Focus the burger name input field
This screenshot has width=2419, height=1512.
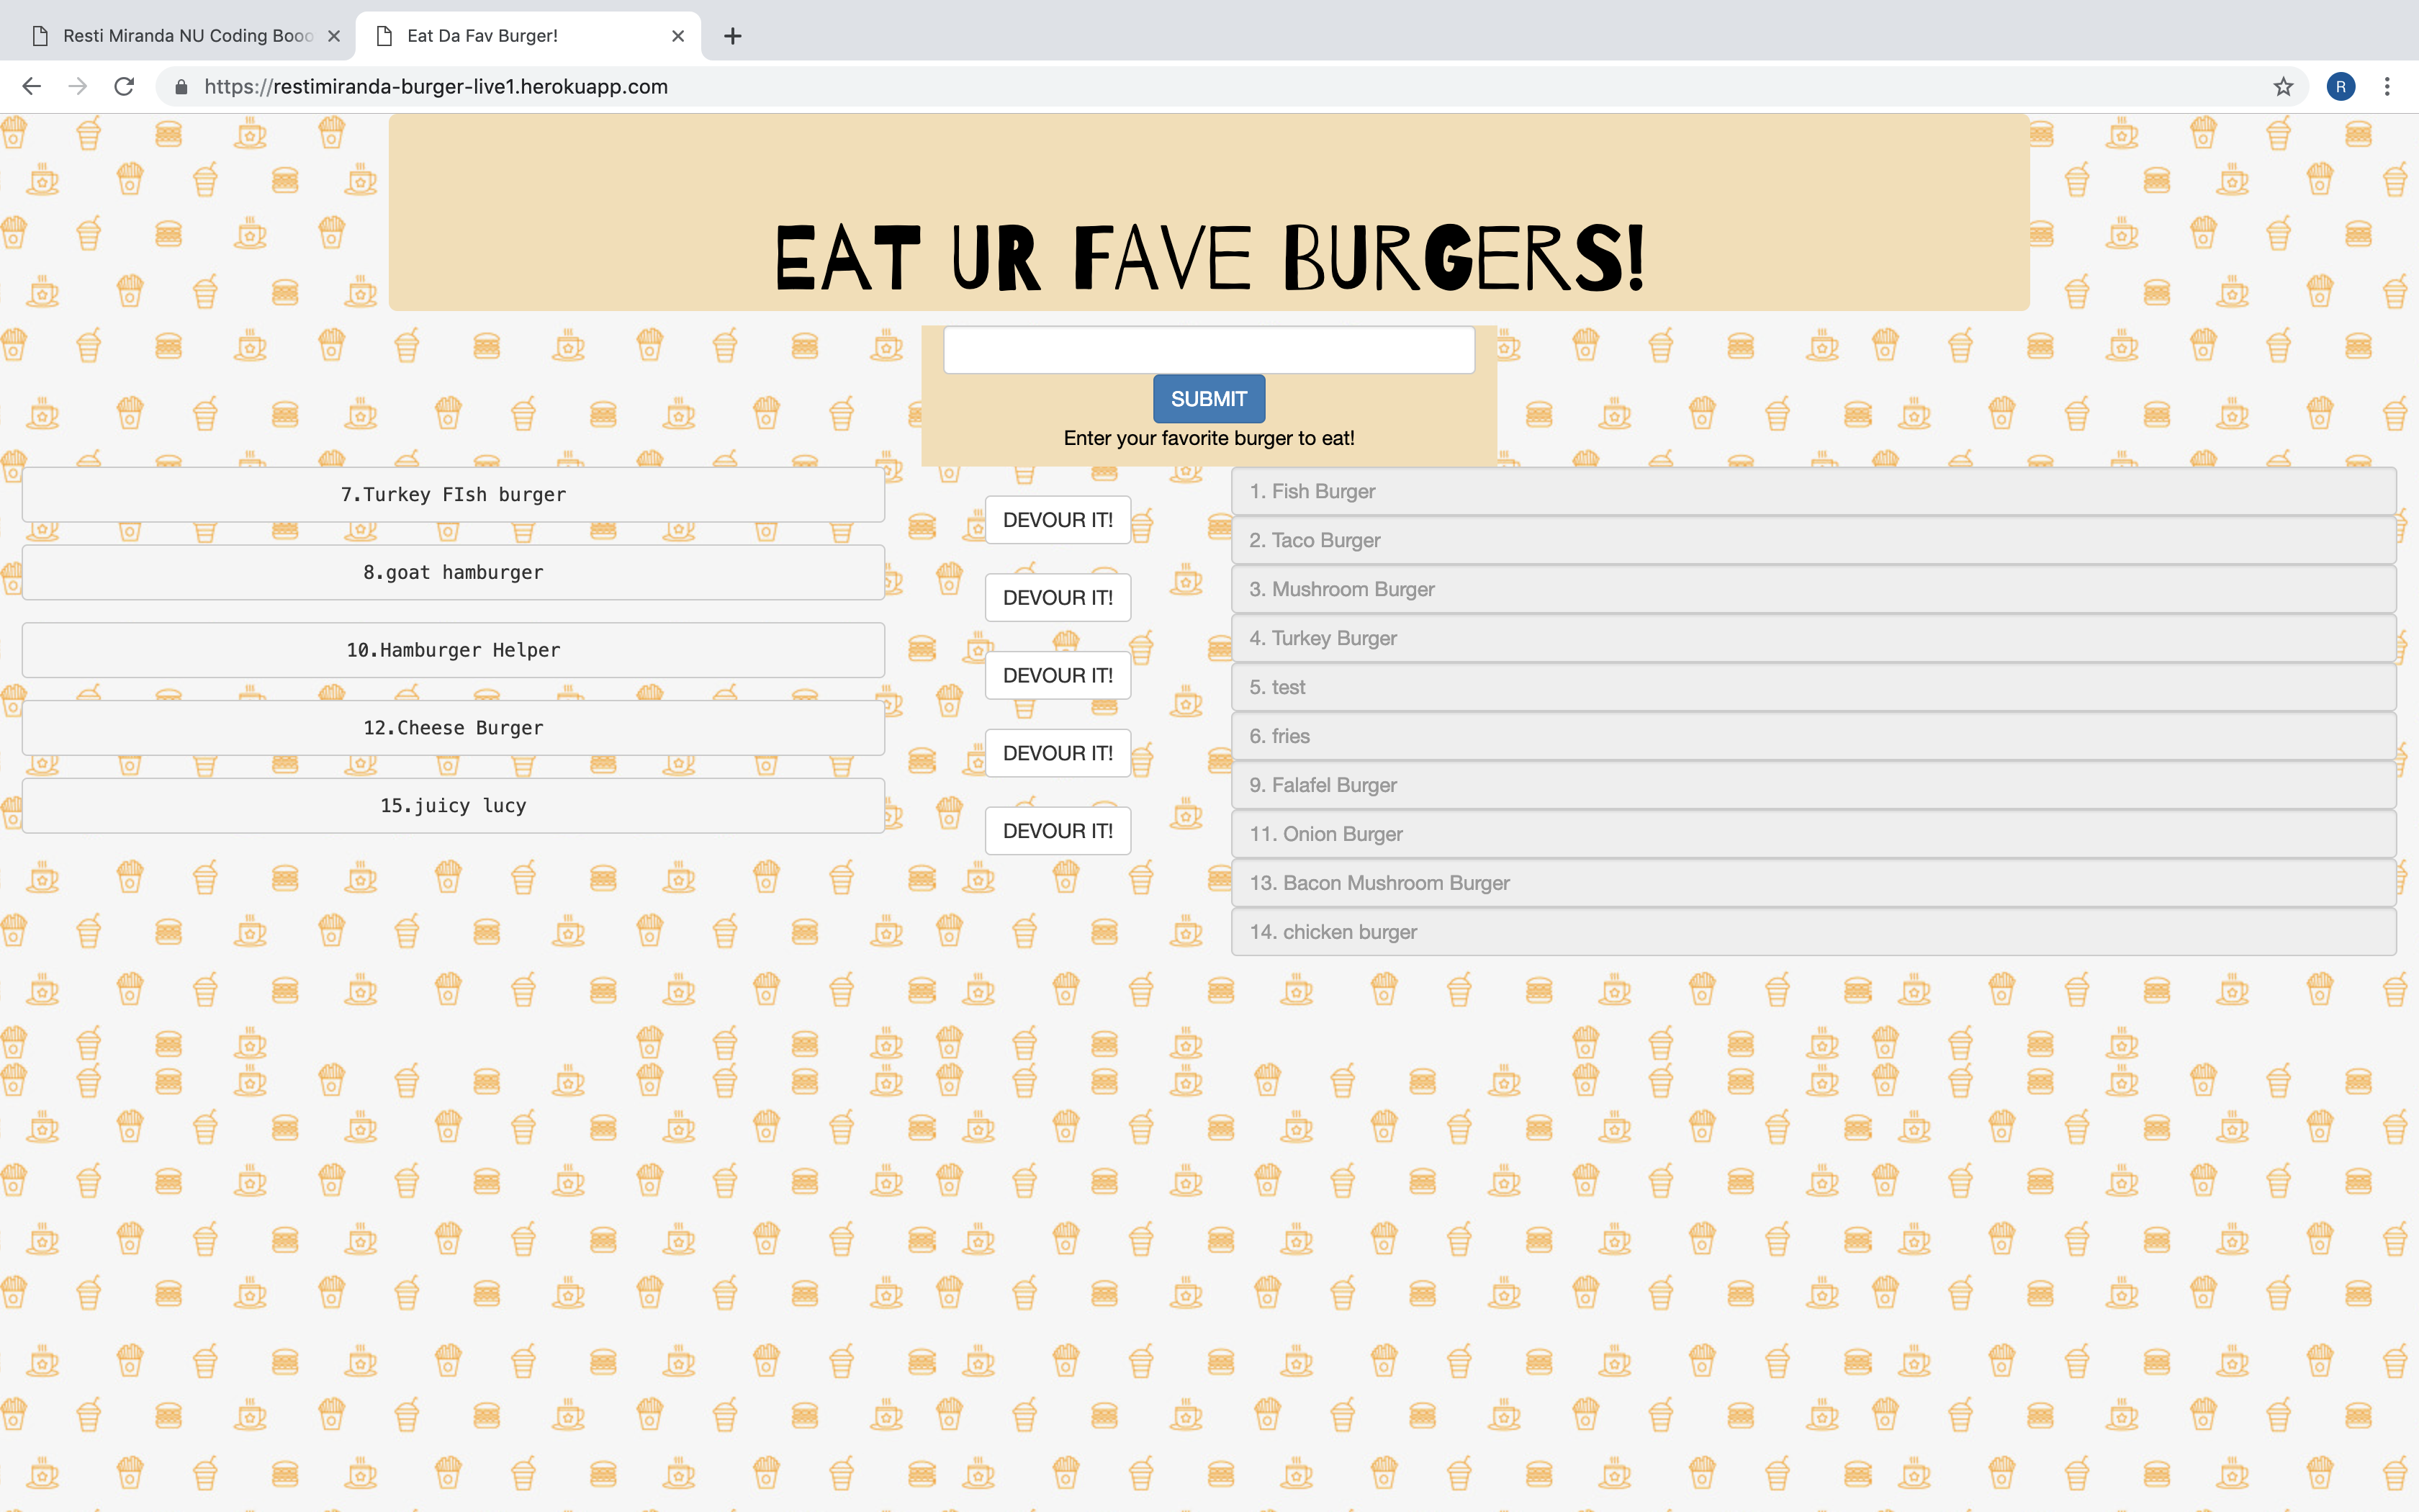(x=1209, y=350)
